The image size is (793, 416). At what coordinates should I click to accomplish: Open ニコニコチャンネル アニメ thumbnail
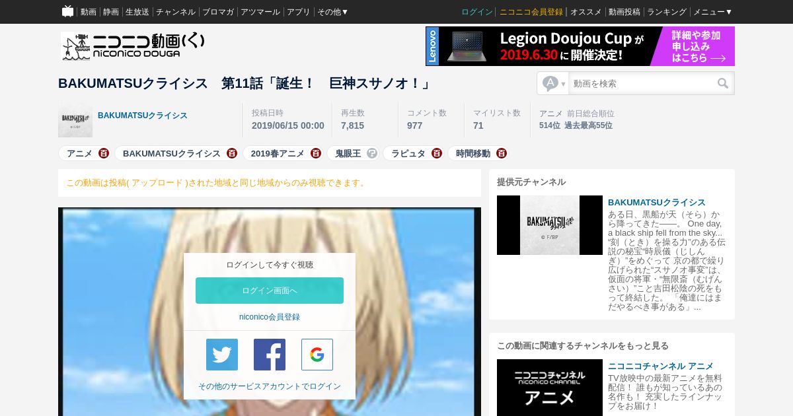tap(550, 388)
